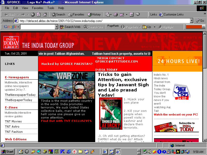Click the volume speaker tray icon
Image resolution: width=207 pixels, height=155 pixels.
click(150, 152)
